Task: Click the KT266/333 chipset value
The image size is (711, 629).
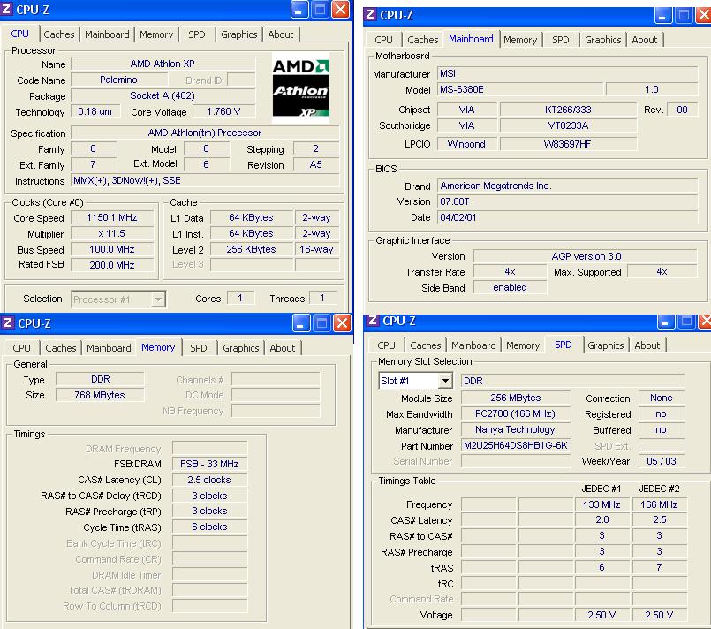Action: (x=568, y=110)
